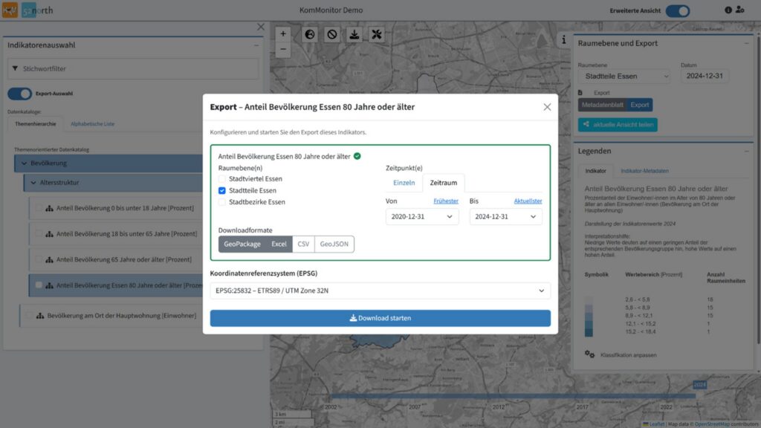The width and height of the screenshot is (761, 428).
Task: Open the Bis date dropdown
Action: click(505, 216)
